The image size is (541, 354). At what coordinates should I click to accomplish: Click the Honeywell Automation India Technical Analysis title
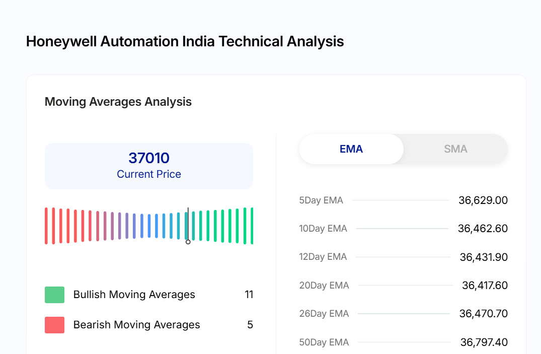point(185,41)
